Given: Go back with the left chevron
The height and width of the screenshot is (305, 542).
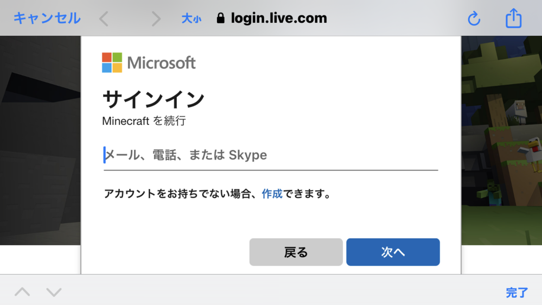Looking at the screenshot, I should [x=104, y=19].
